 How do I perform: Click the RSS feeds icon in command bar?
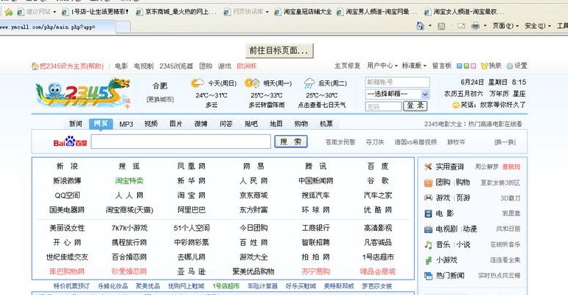pyautogui.click(x=441, y=26)
